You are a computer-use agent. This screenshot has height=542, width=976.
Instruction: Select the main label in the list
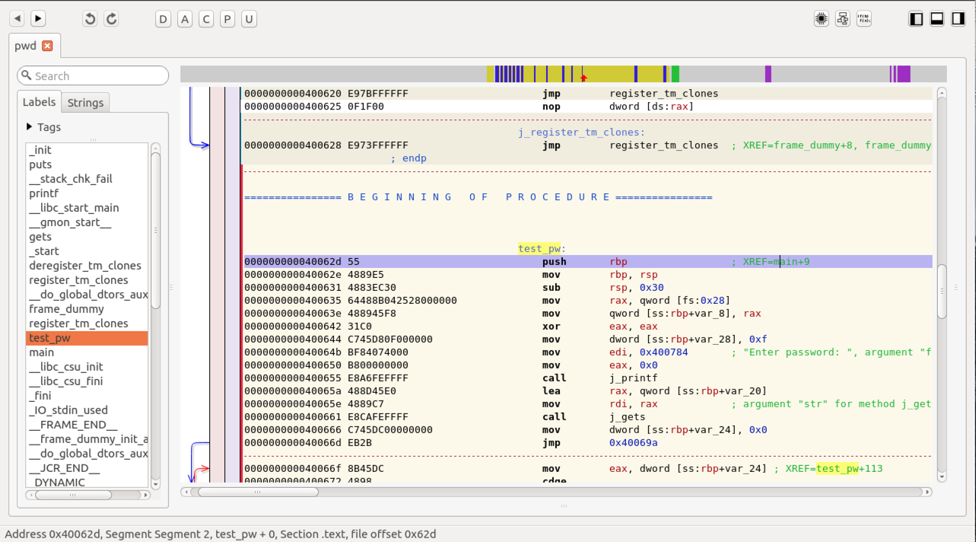(42, 352)
